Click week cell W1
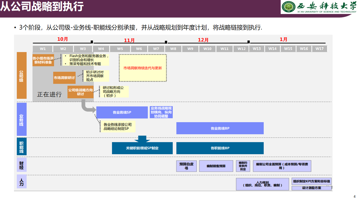 (43, 49)
